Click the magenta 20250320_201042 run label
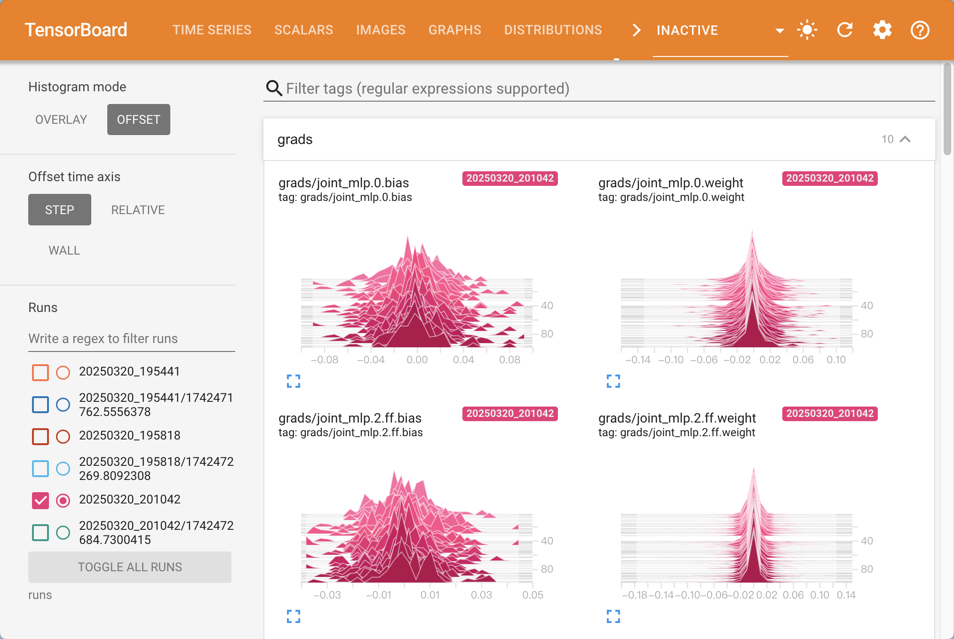Viewport: 954px width, 639px height. [510, 178]
